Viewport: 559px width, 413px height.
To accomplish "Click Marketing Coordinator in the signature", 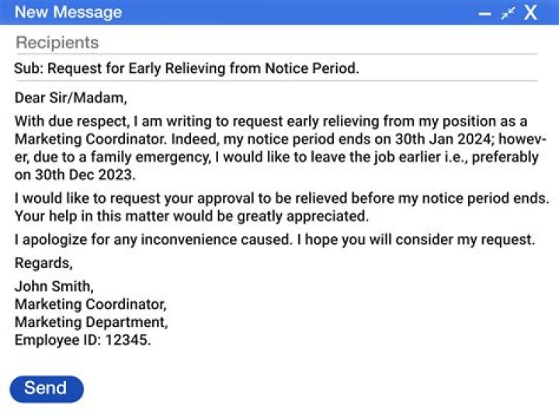I will [90, 304].
